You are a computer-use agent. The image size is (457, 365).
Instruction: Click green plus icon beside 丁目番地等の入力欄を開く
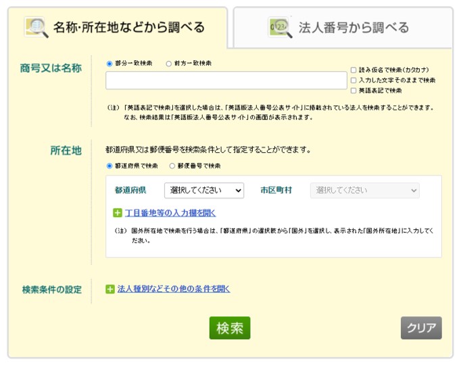(117, 213)
